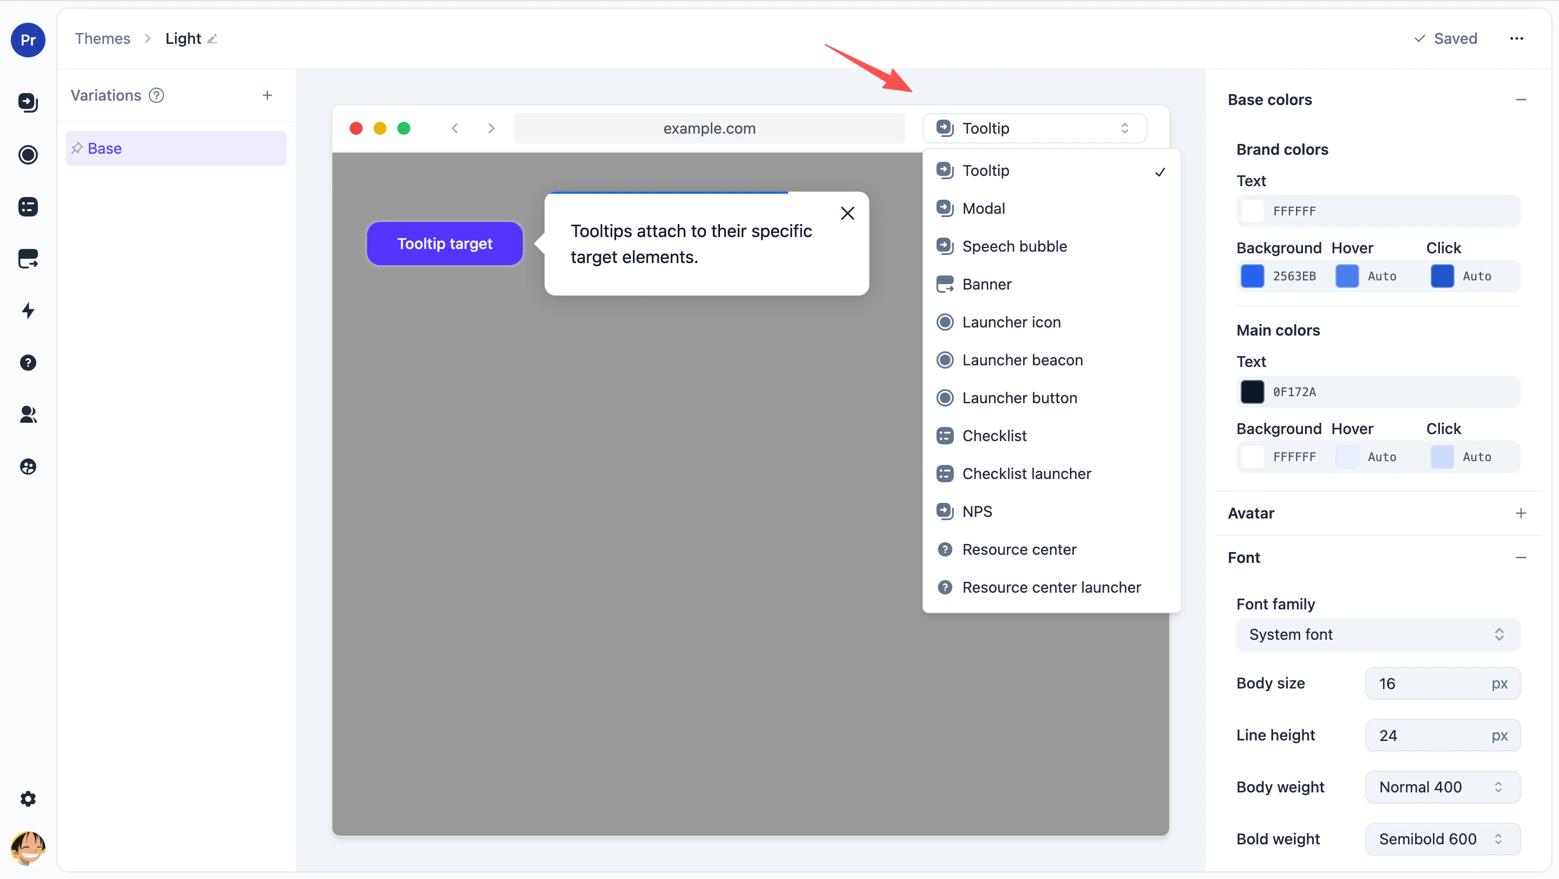The height and width of the screenshot is (879, 1559).
Task: Go to Themes breadcrumb
Action: click(x=102, y=39)
